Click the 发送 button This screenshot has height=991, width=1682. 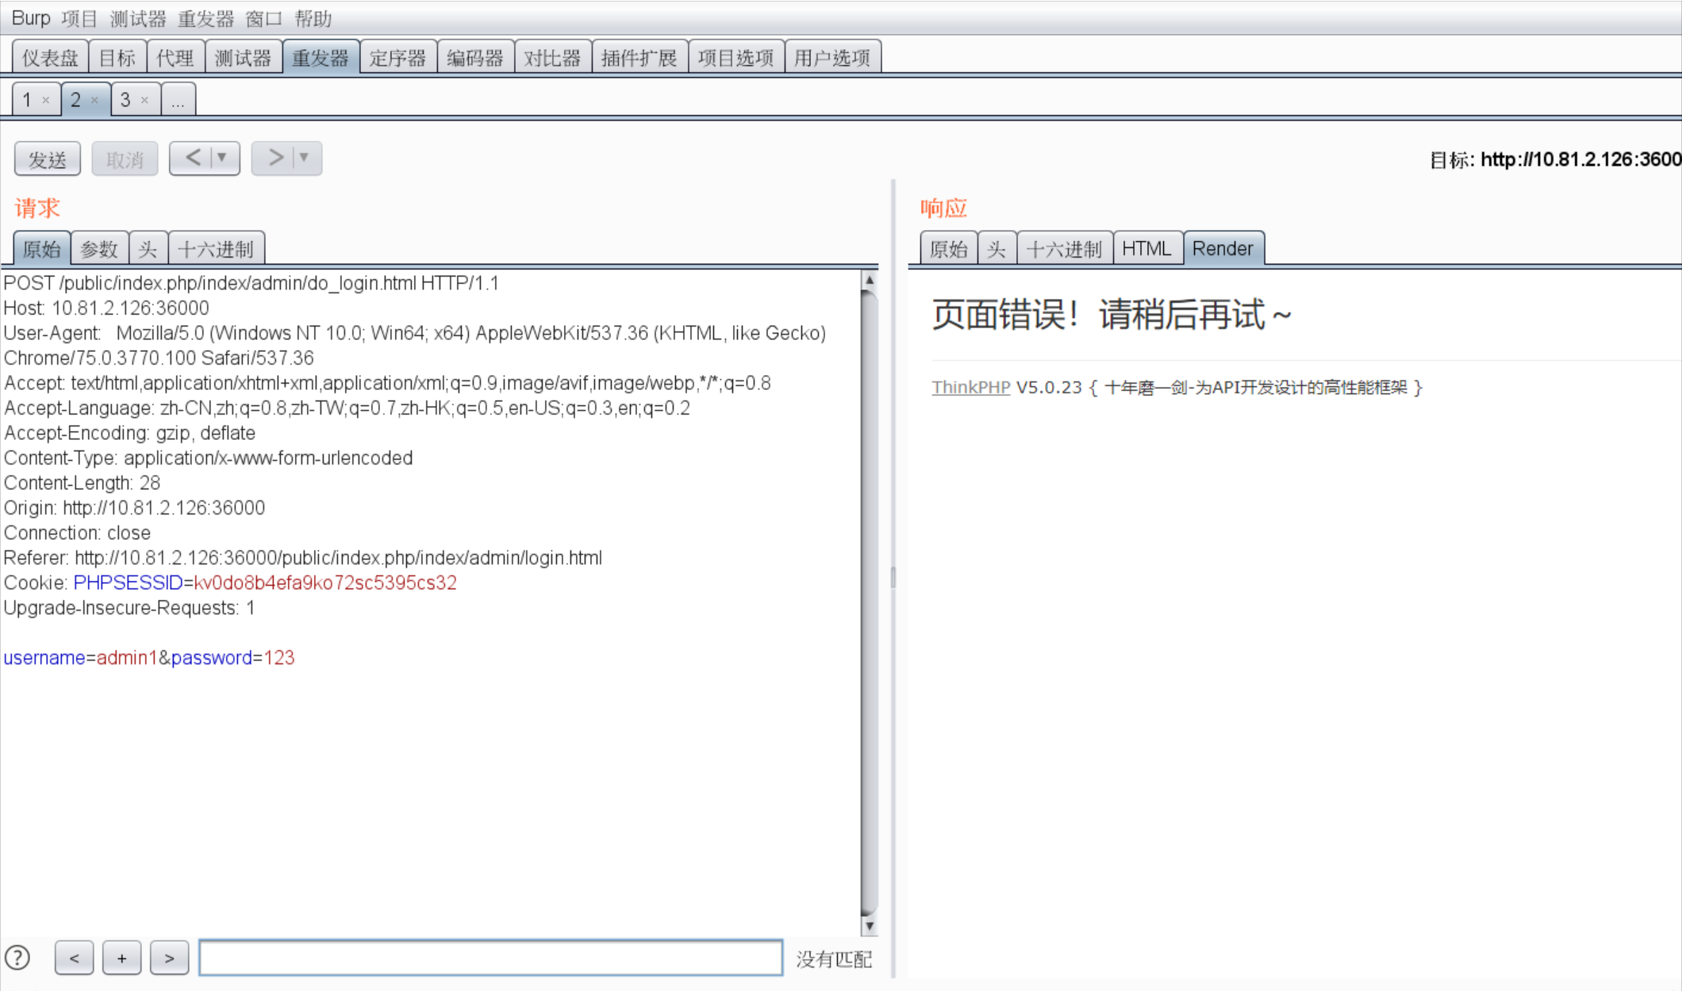[48, 159]
